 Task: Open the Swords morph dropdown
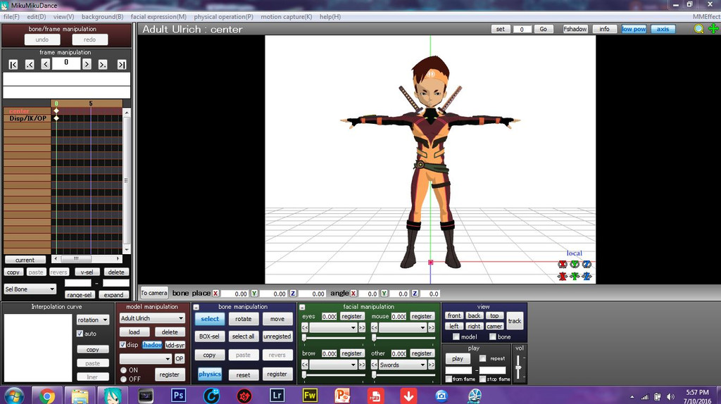pos(403,365)
